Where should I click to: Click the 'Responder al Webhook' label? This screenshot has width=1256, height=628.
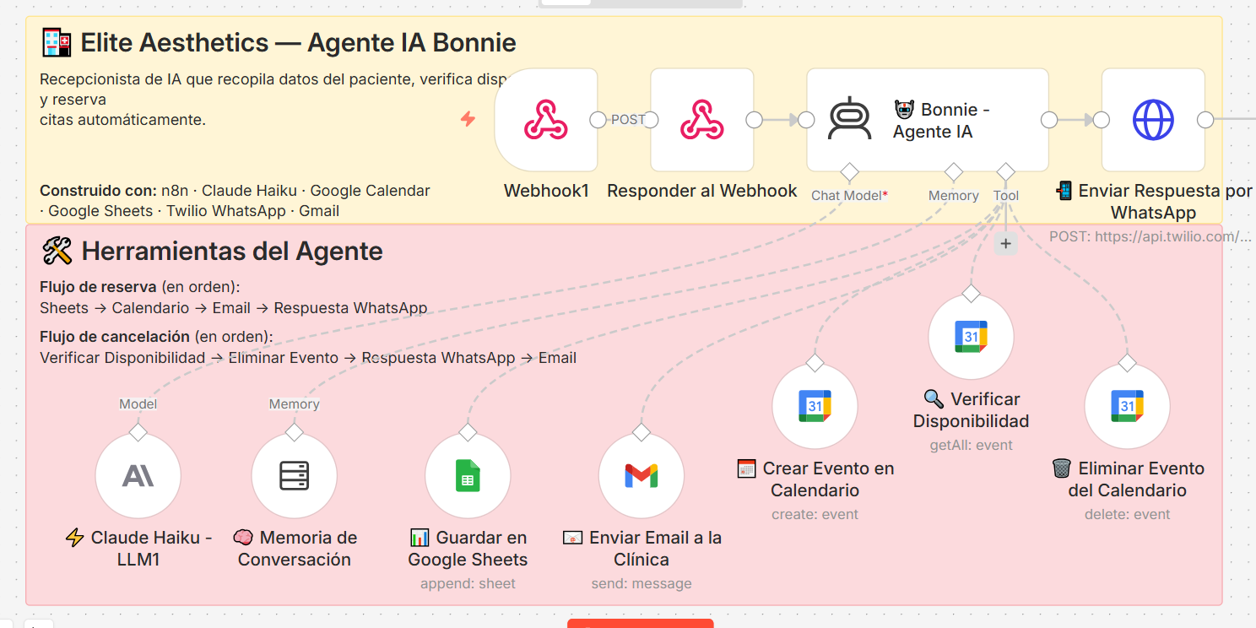pos(702,191)
